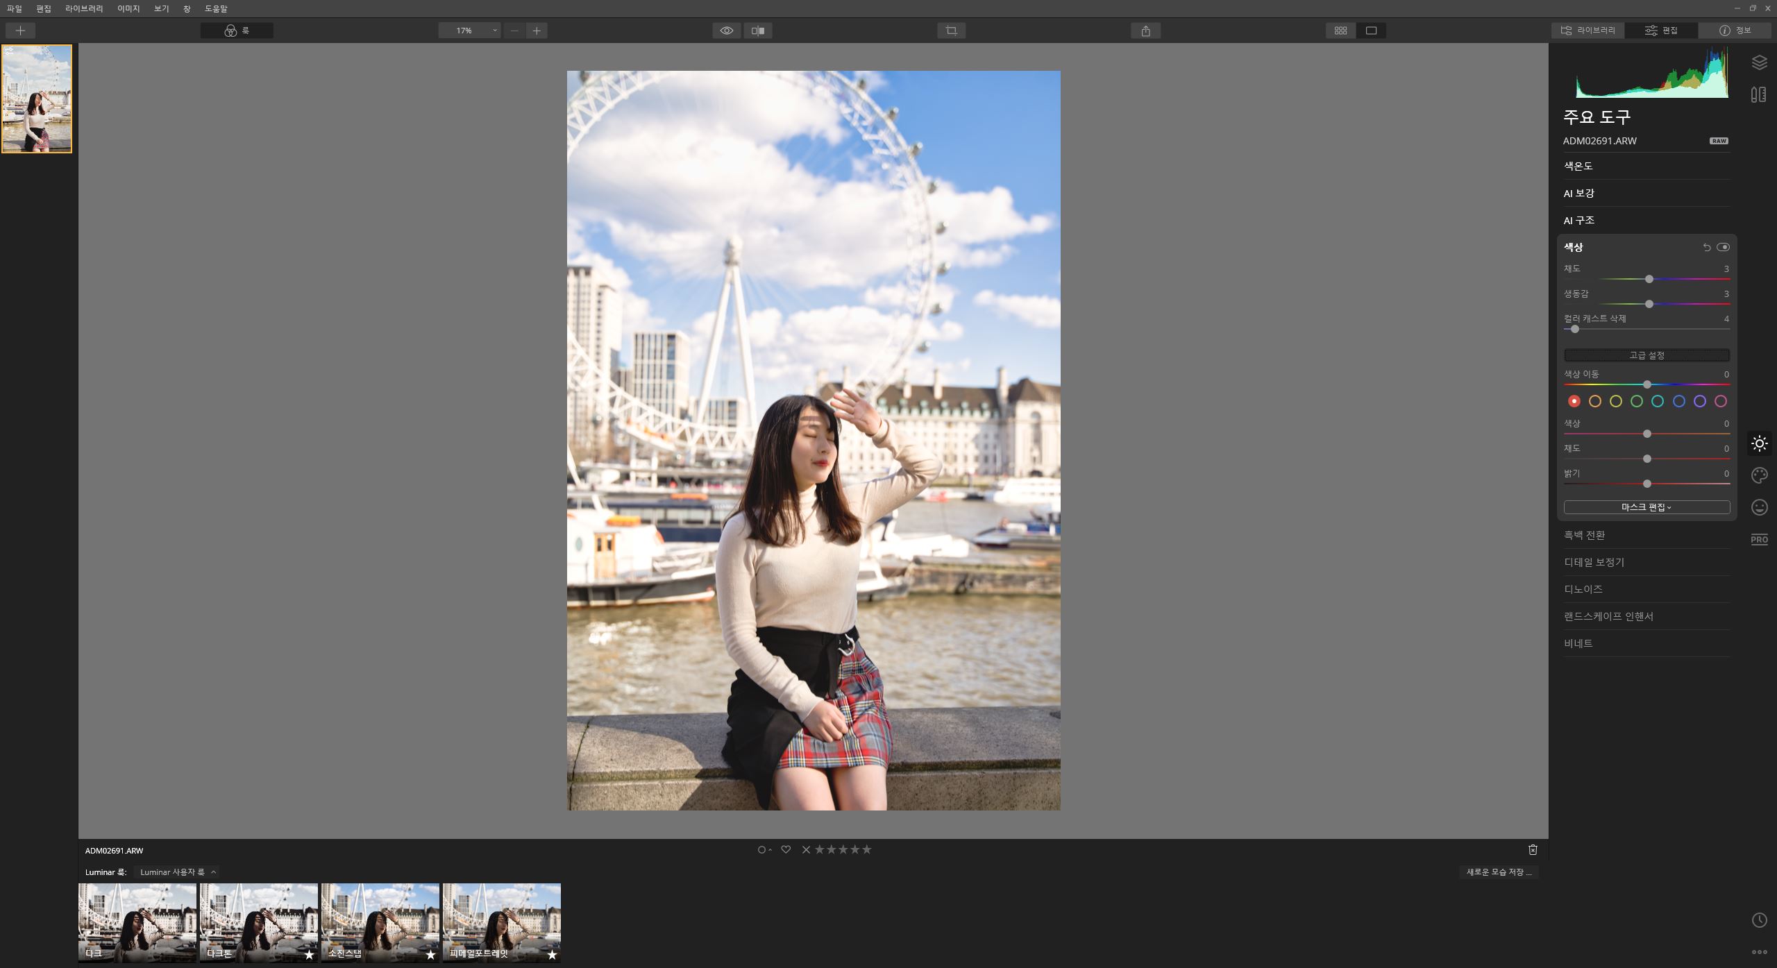Select the Portrait face tools icon
This screenshot has width=1777, height=968.
tap(1759, 507)
